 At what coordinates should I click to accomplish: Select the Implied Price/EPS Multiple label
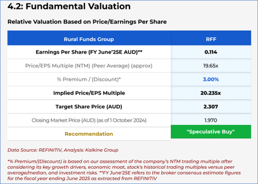coord(89,93)
